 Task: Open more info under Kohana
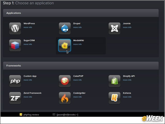point(127,97)
